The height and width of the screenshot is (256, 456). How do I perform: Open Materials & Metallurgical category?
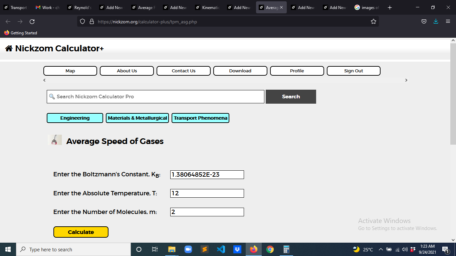click(137, 118)
